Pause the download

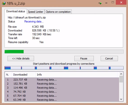click(84, 58)
